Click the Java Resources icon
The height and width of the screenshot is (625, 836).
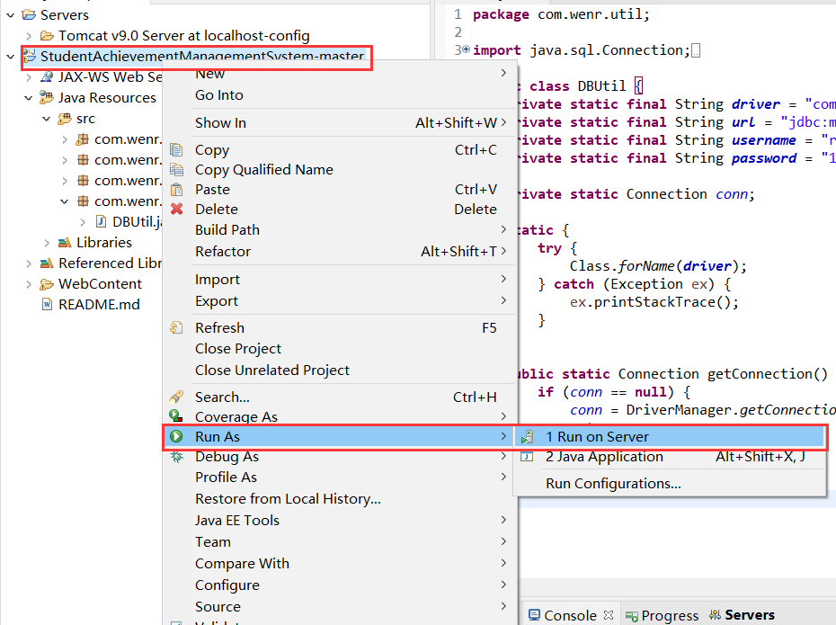click(x=47, y=98)
